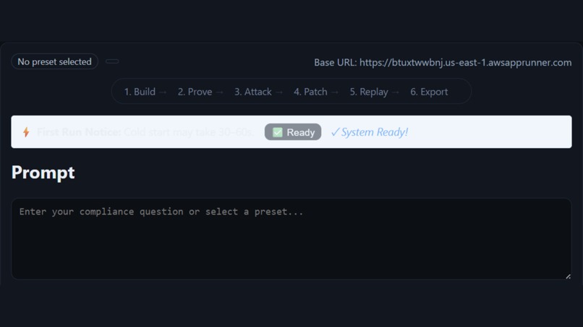Click the Prompt heading
The image size is (583, 327).
[43, 173]
